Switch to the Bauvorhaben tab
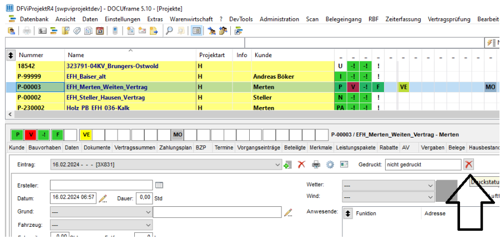Screen dimensions: 500x239 coord(44,148)
